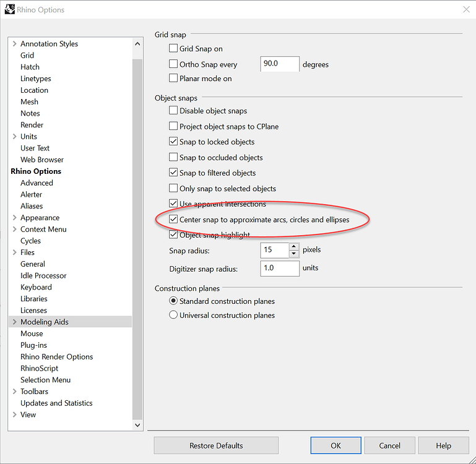Image resolution: width=476 pixels, height=464 pixels.
Task: Enable Snap to occluded objects
Action: tap(173, 157)
